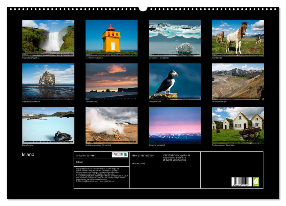Screen dimensions: 286x206
Task: Select the Landmannalaugar mountains image
Action: coord(238,82)
